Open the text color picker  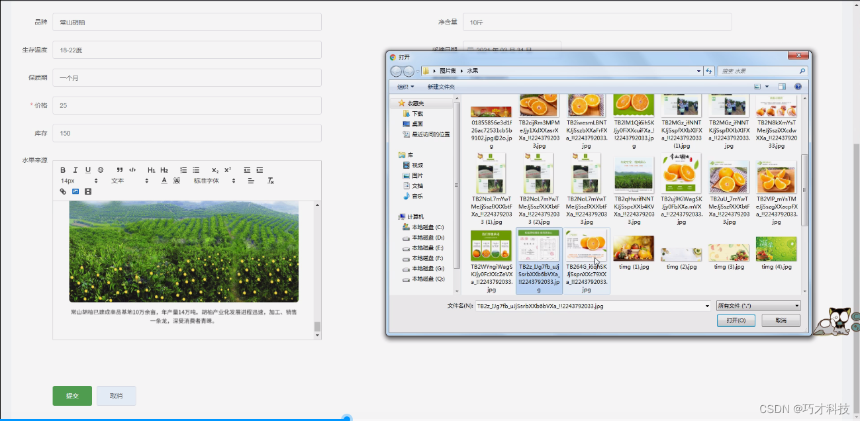164,180
